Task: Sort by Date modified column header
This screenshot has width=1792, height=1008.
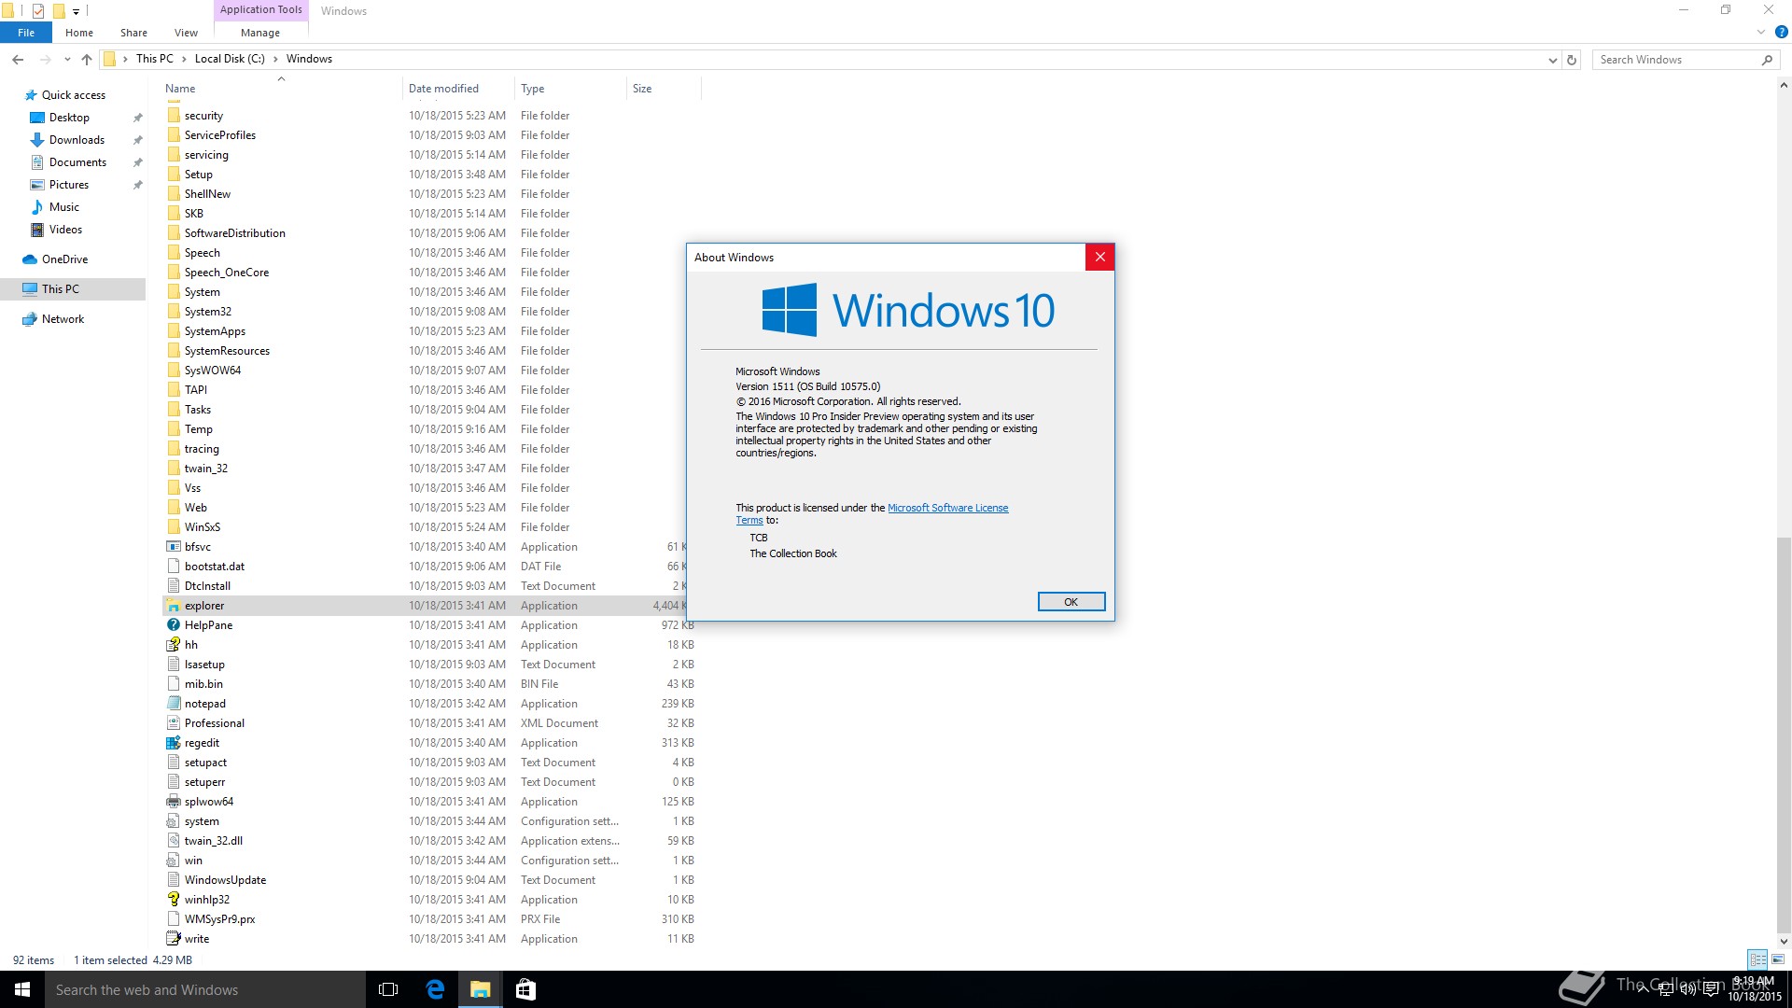Action: [458, 89]
